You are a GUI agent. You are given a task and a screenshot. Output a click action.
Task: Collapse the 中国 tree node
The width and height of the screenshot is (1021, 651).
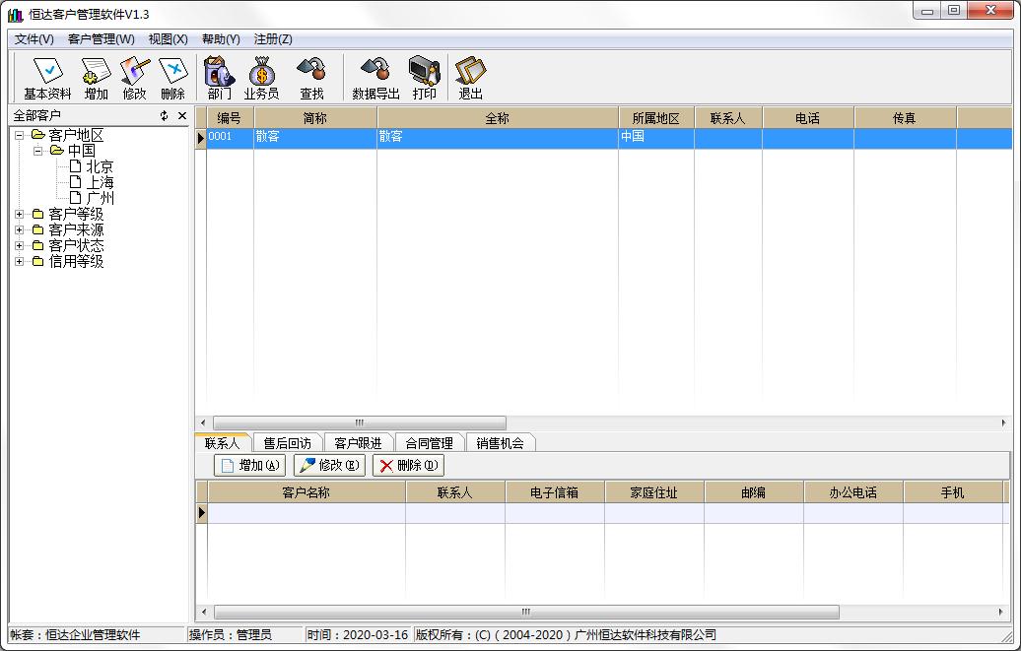[37, 151]
